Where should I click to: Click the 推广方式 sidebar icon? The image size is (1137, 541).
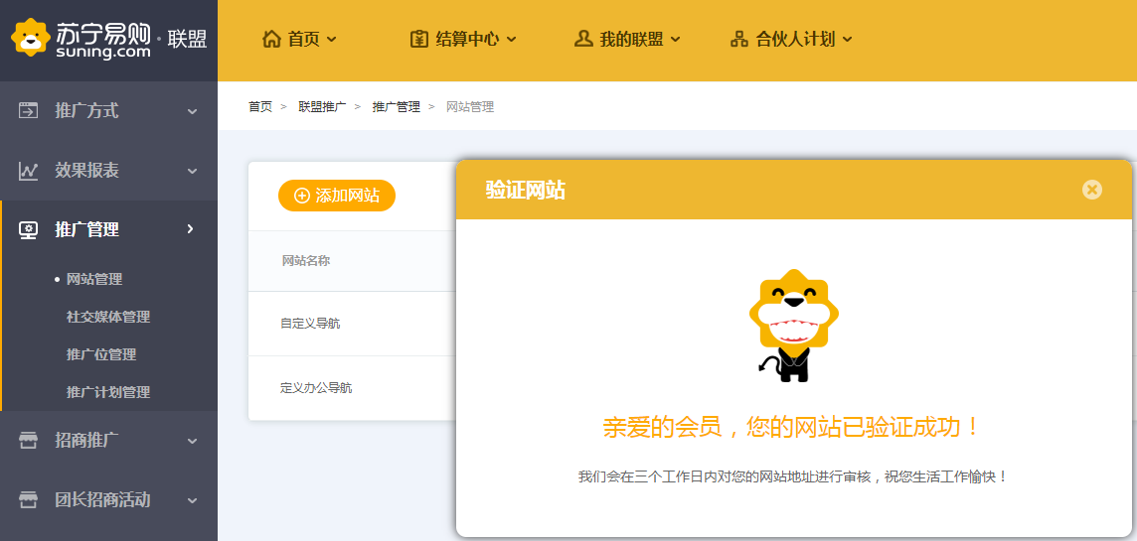(x=28, y=110)
